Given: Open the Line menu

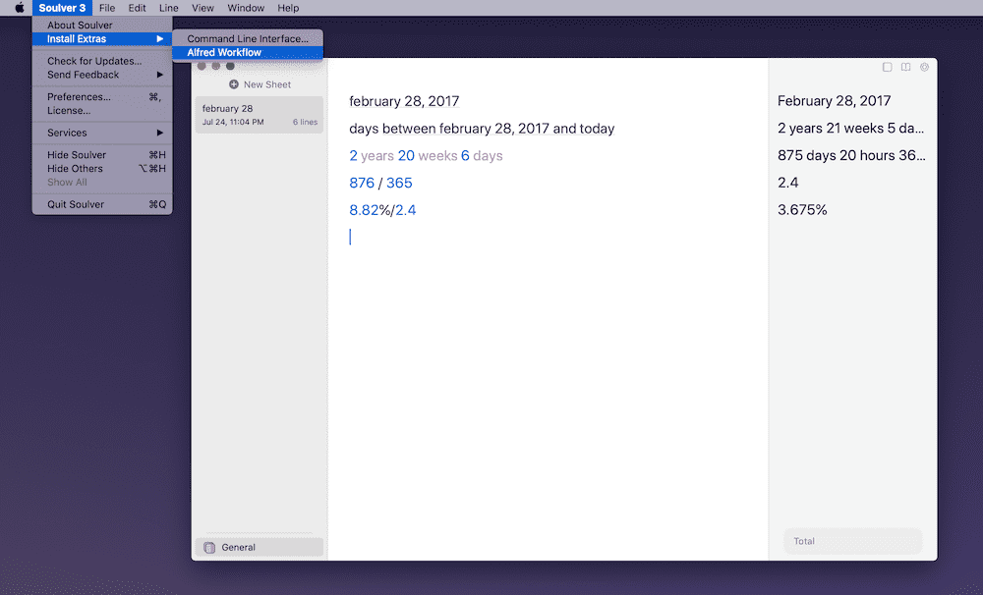Looking at the screenshot, I should click(x=169, y=8).
